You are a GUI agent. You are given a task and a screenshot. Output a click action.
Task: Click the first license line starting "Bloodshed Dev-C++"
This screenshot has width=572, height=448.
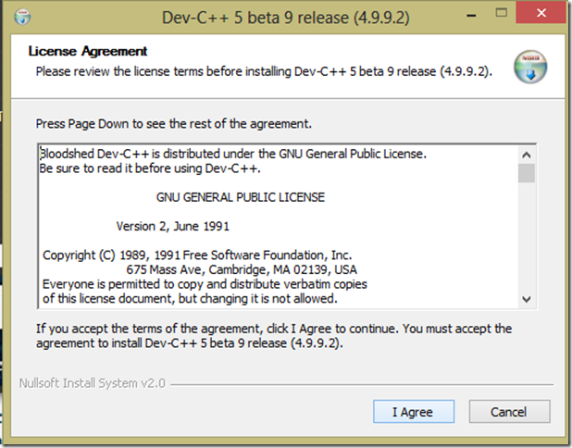tap(233, 154)
